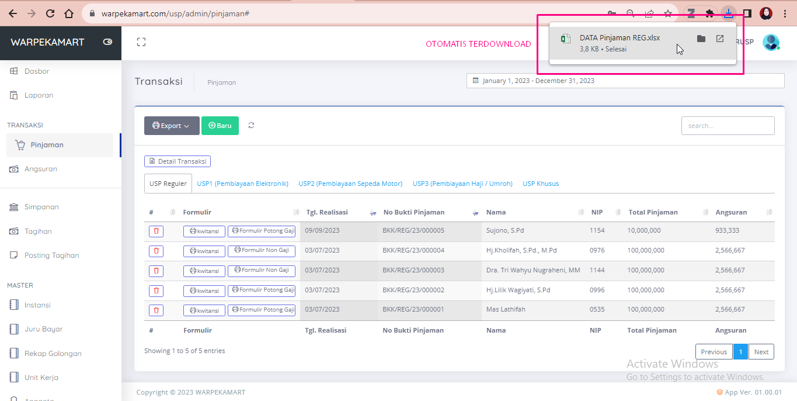The image size is (797, 401).
Task: Open Formulir Potong Gaji for Hj.Lilik Wagiyati
Action: [262, 290]
